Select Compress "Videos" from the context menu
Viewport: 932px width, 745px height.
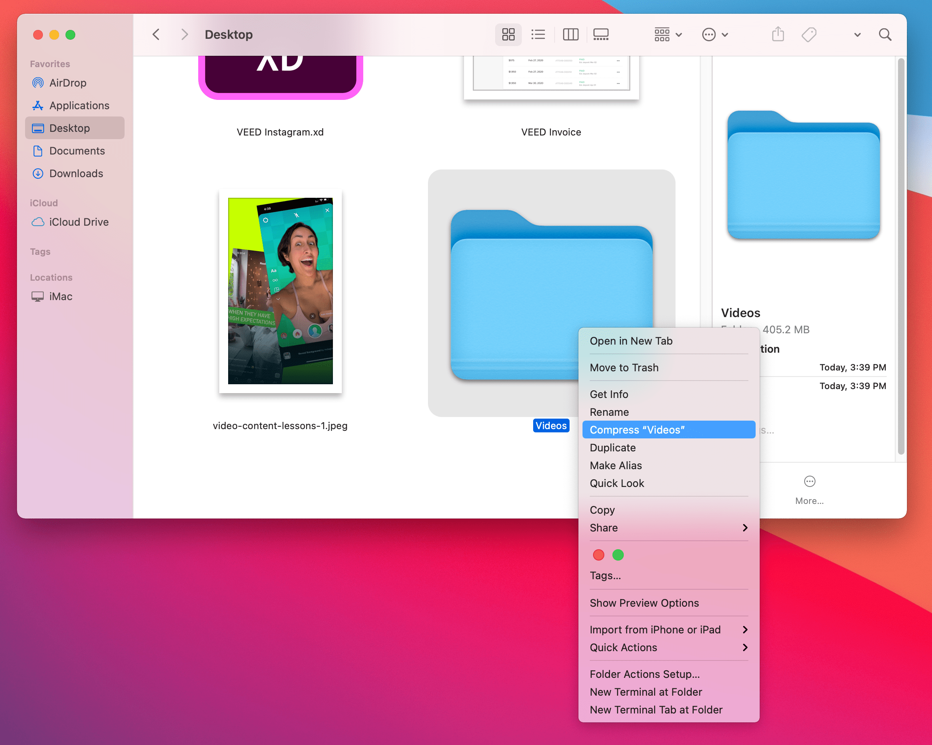click(x=637, y=430)
